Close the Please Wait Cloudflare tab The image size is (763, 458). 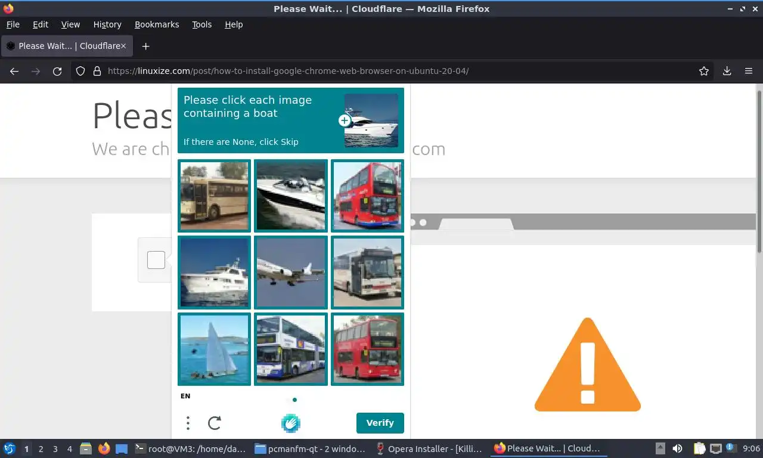(123, 46)
